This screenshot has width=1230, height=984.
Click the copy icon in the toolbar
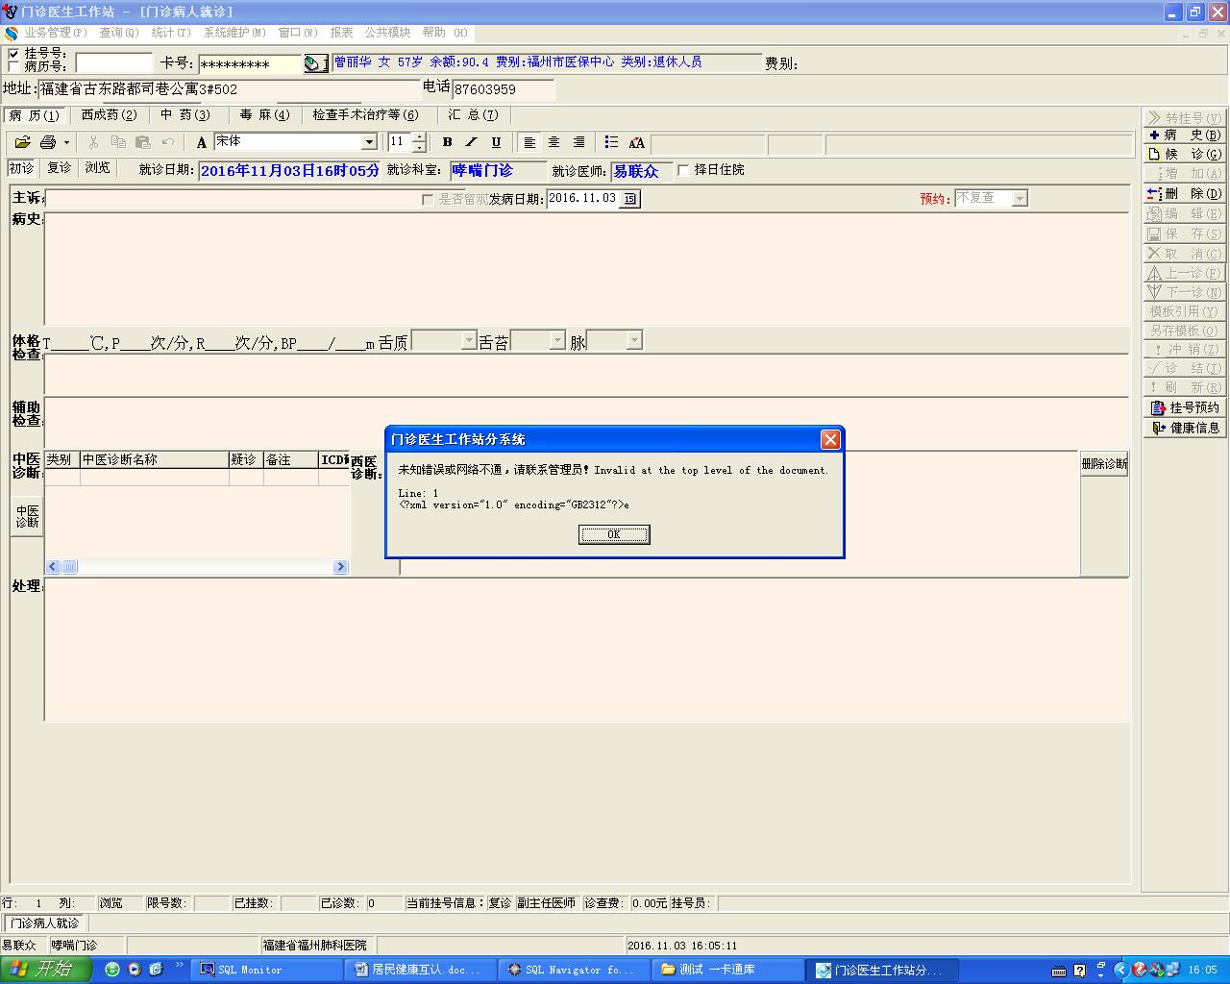(118, 142)
